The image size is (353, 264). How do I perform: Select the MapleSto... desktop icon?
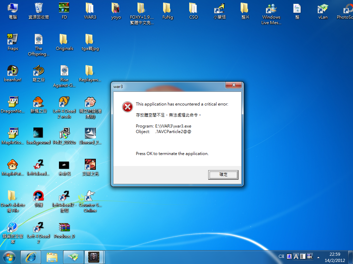13,136
